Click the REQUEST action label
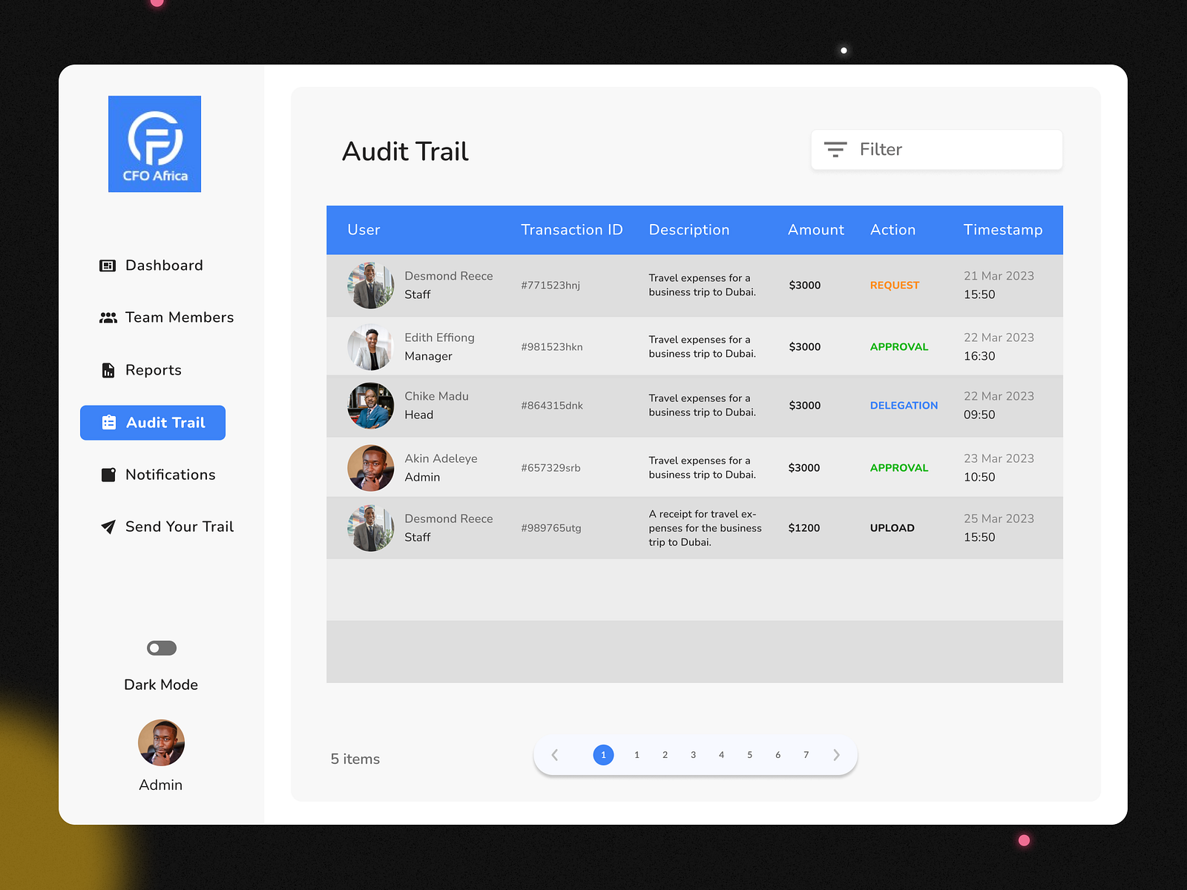 point(894,285)
